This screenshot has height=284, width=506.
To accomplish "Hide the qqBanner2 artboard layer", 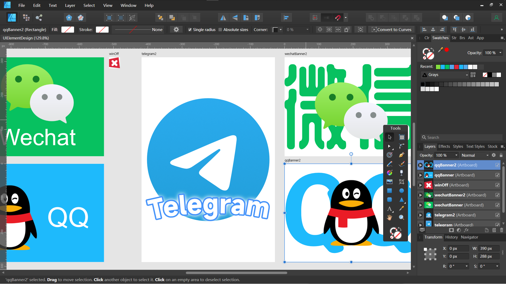I will click(x=497, y=165).
